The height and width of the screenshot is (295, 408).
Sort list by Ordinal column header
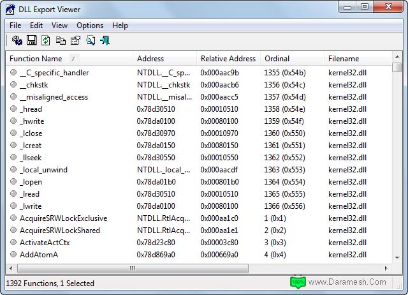coord(277,59)
